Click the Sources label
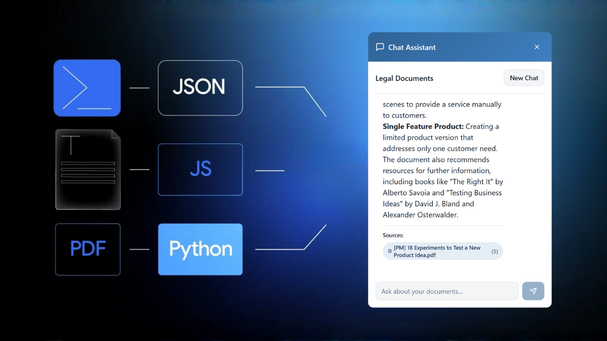 point(393,235)
